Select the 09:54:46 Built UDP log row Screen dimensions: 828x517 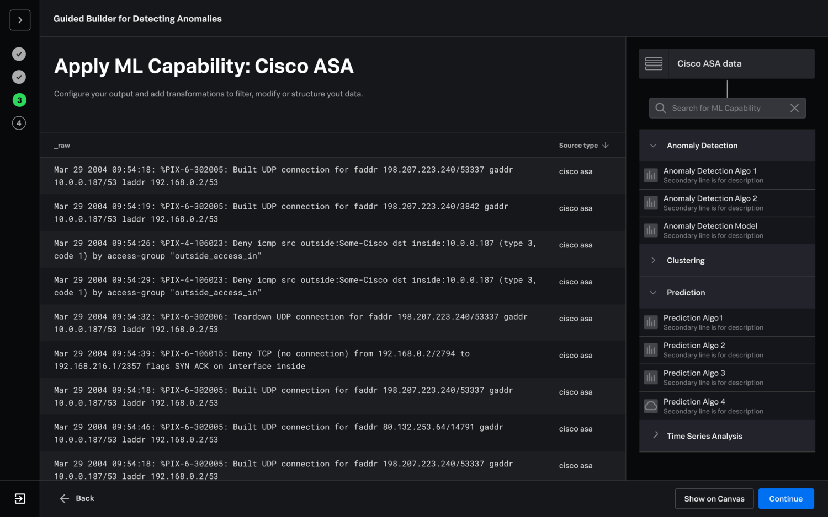click(333, 433)
